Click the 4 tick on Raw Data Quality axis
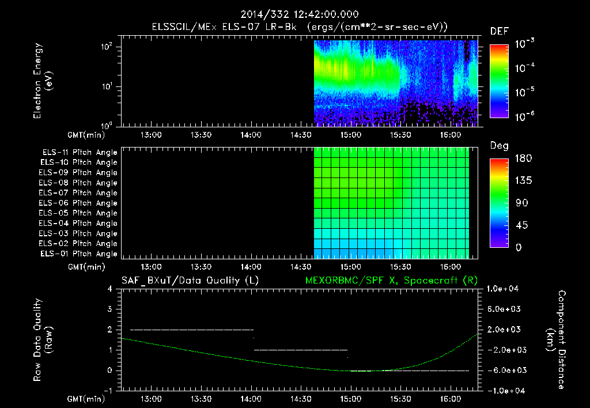Image resolution: width=590 pixels, height=408 pixels. tap(110, 289)
